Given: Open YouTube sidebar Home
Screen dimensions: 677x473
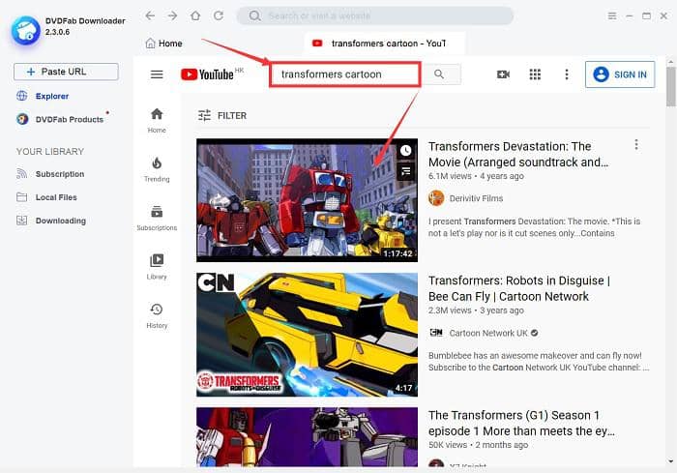Looking at the screenshot, I should [x=157, y=121].
